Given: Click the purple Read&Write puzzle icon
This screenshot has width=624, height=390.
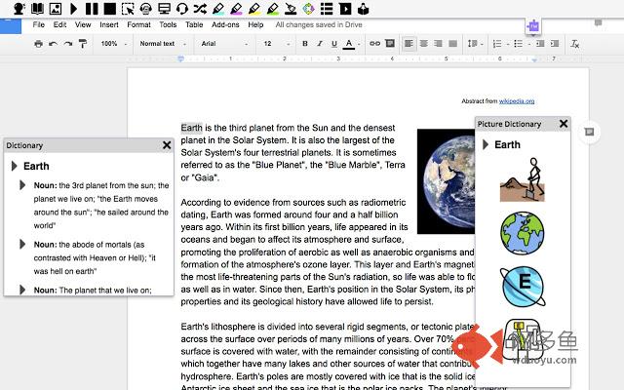Looking at the screenshot, I should 533,26.
